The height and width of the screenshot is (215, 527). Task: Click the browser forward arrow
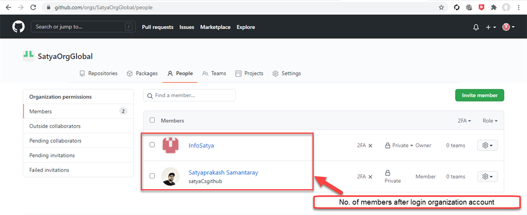click(x=21, y=7)
